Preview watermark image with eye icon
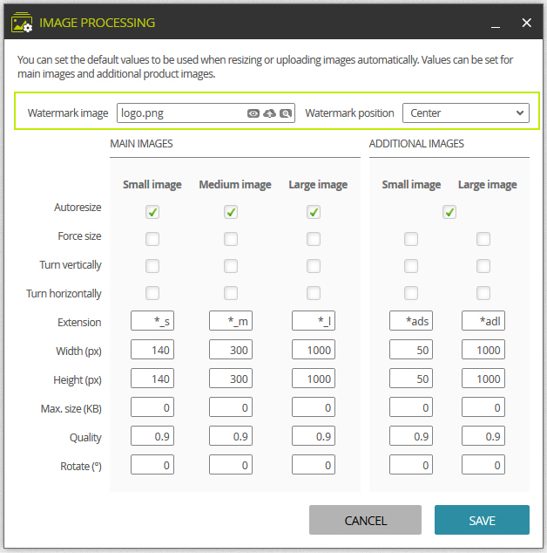This screenshot has height=553, width=547. pos(253,113)
